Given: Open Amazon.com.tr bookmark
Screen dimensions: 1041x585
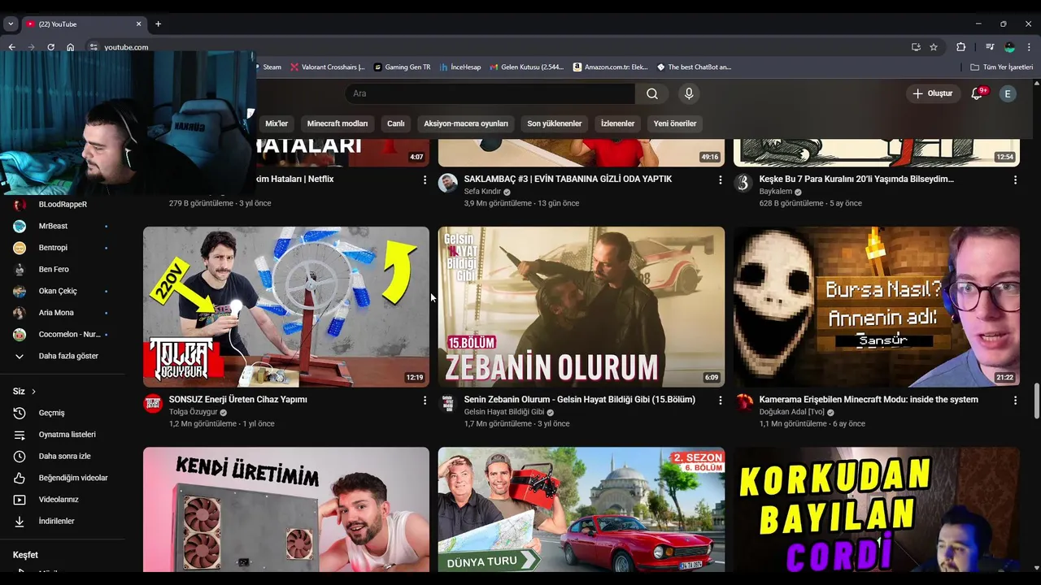Looking at the screenshot, I should tap(610, 67).
